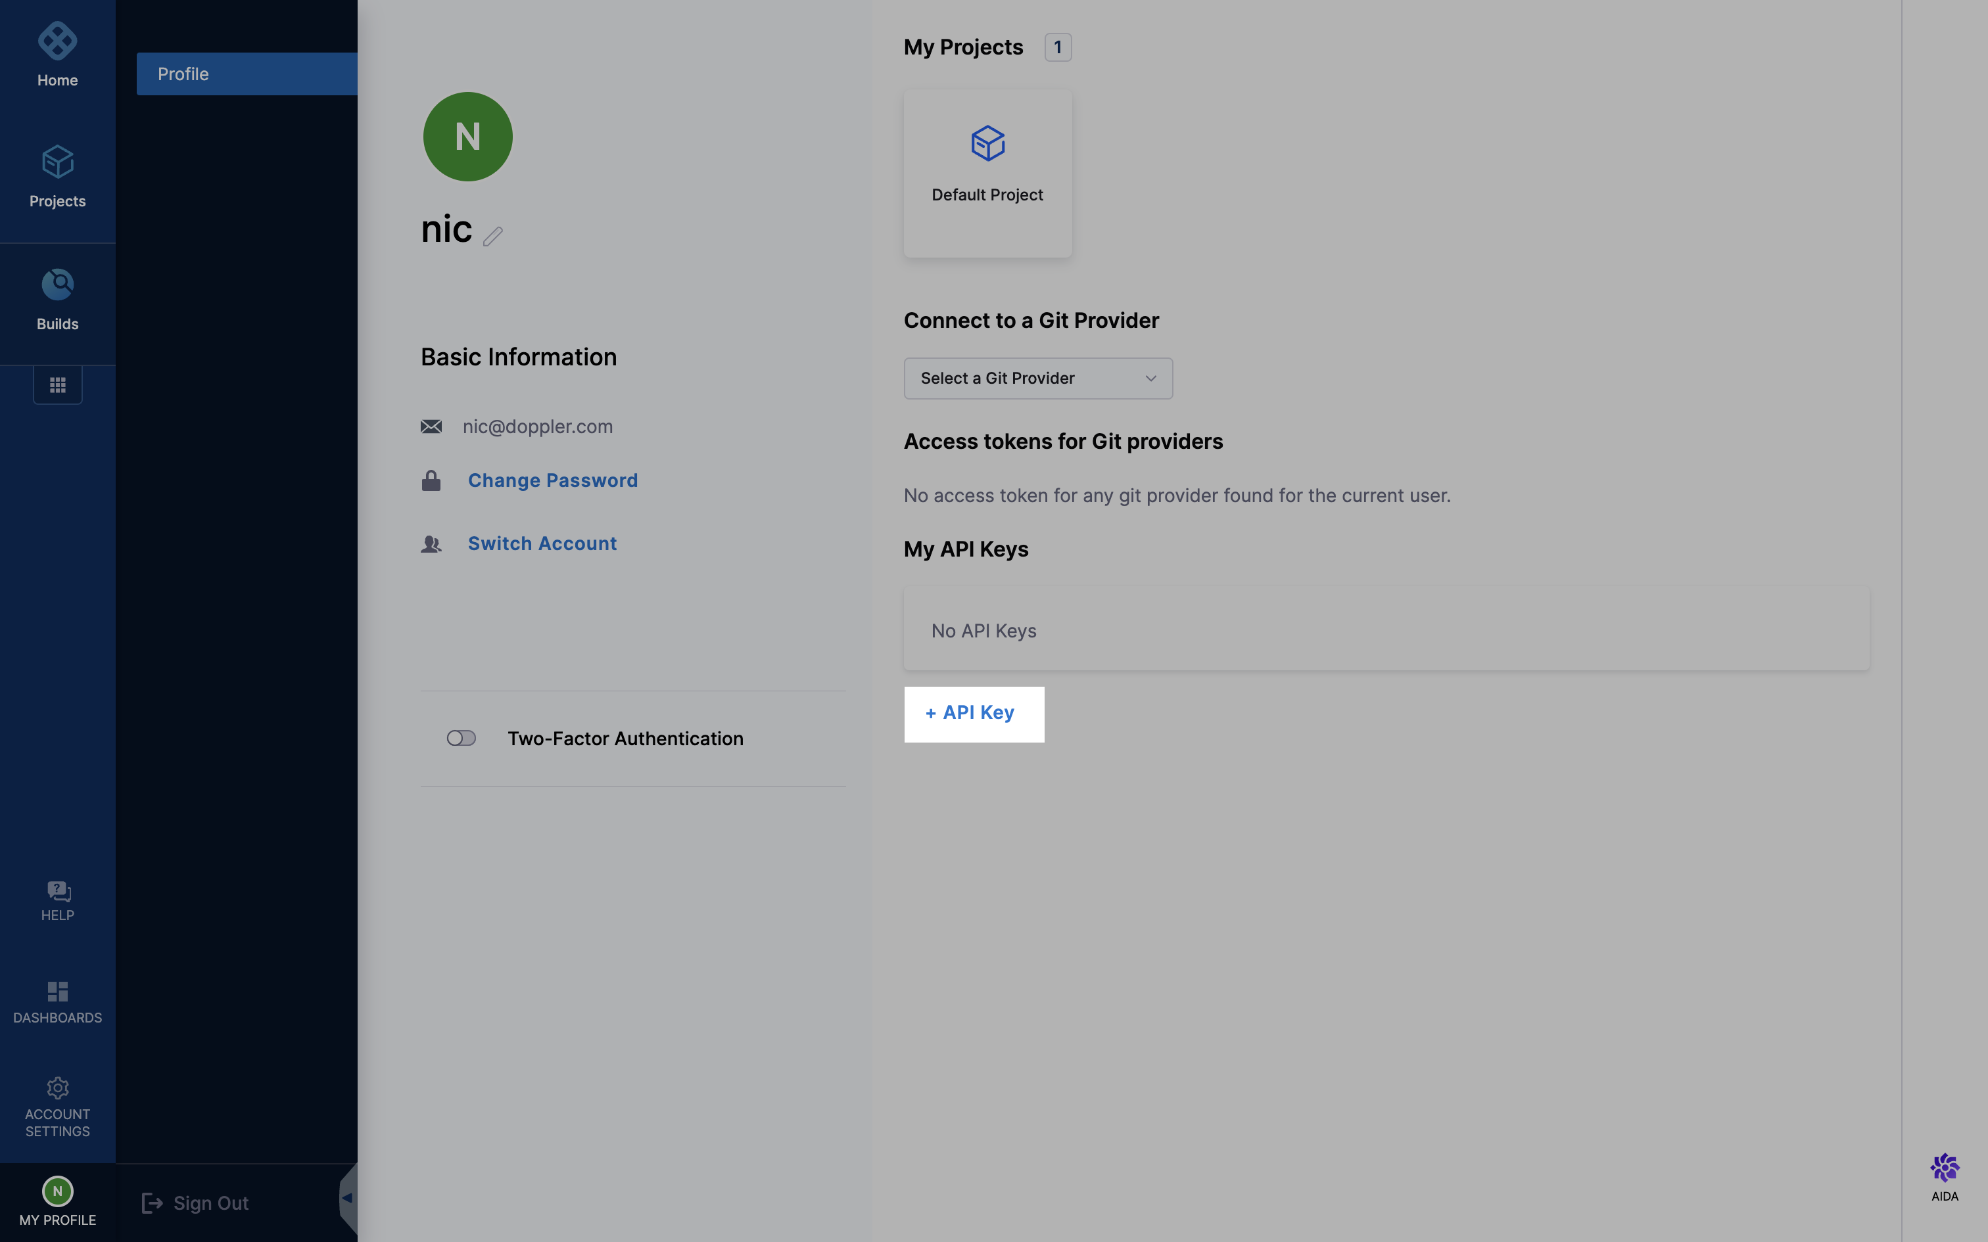Enable Two-Factor Authentication toggle

coord(461,737)
